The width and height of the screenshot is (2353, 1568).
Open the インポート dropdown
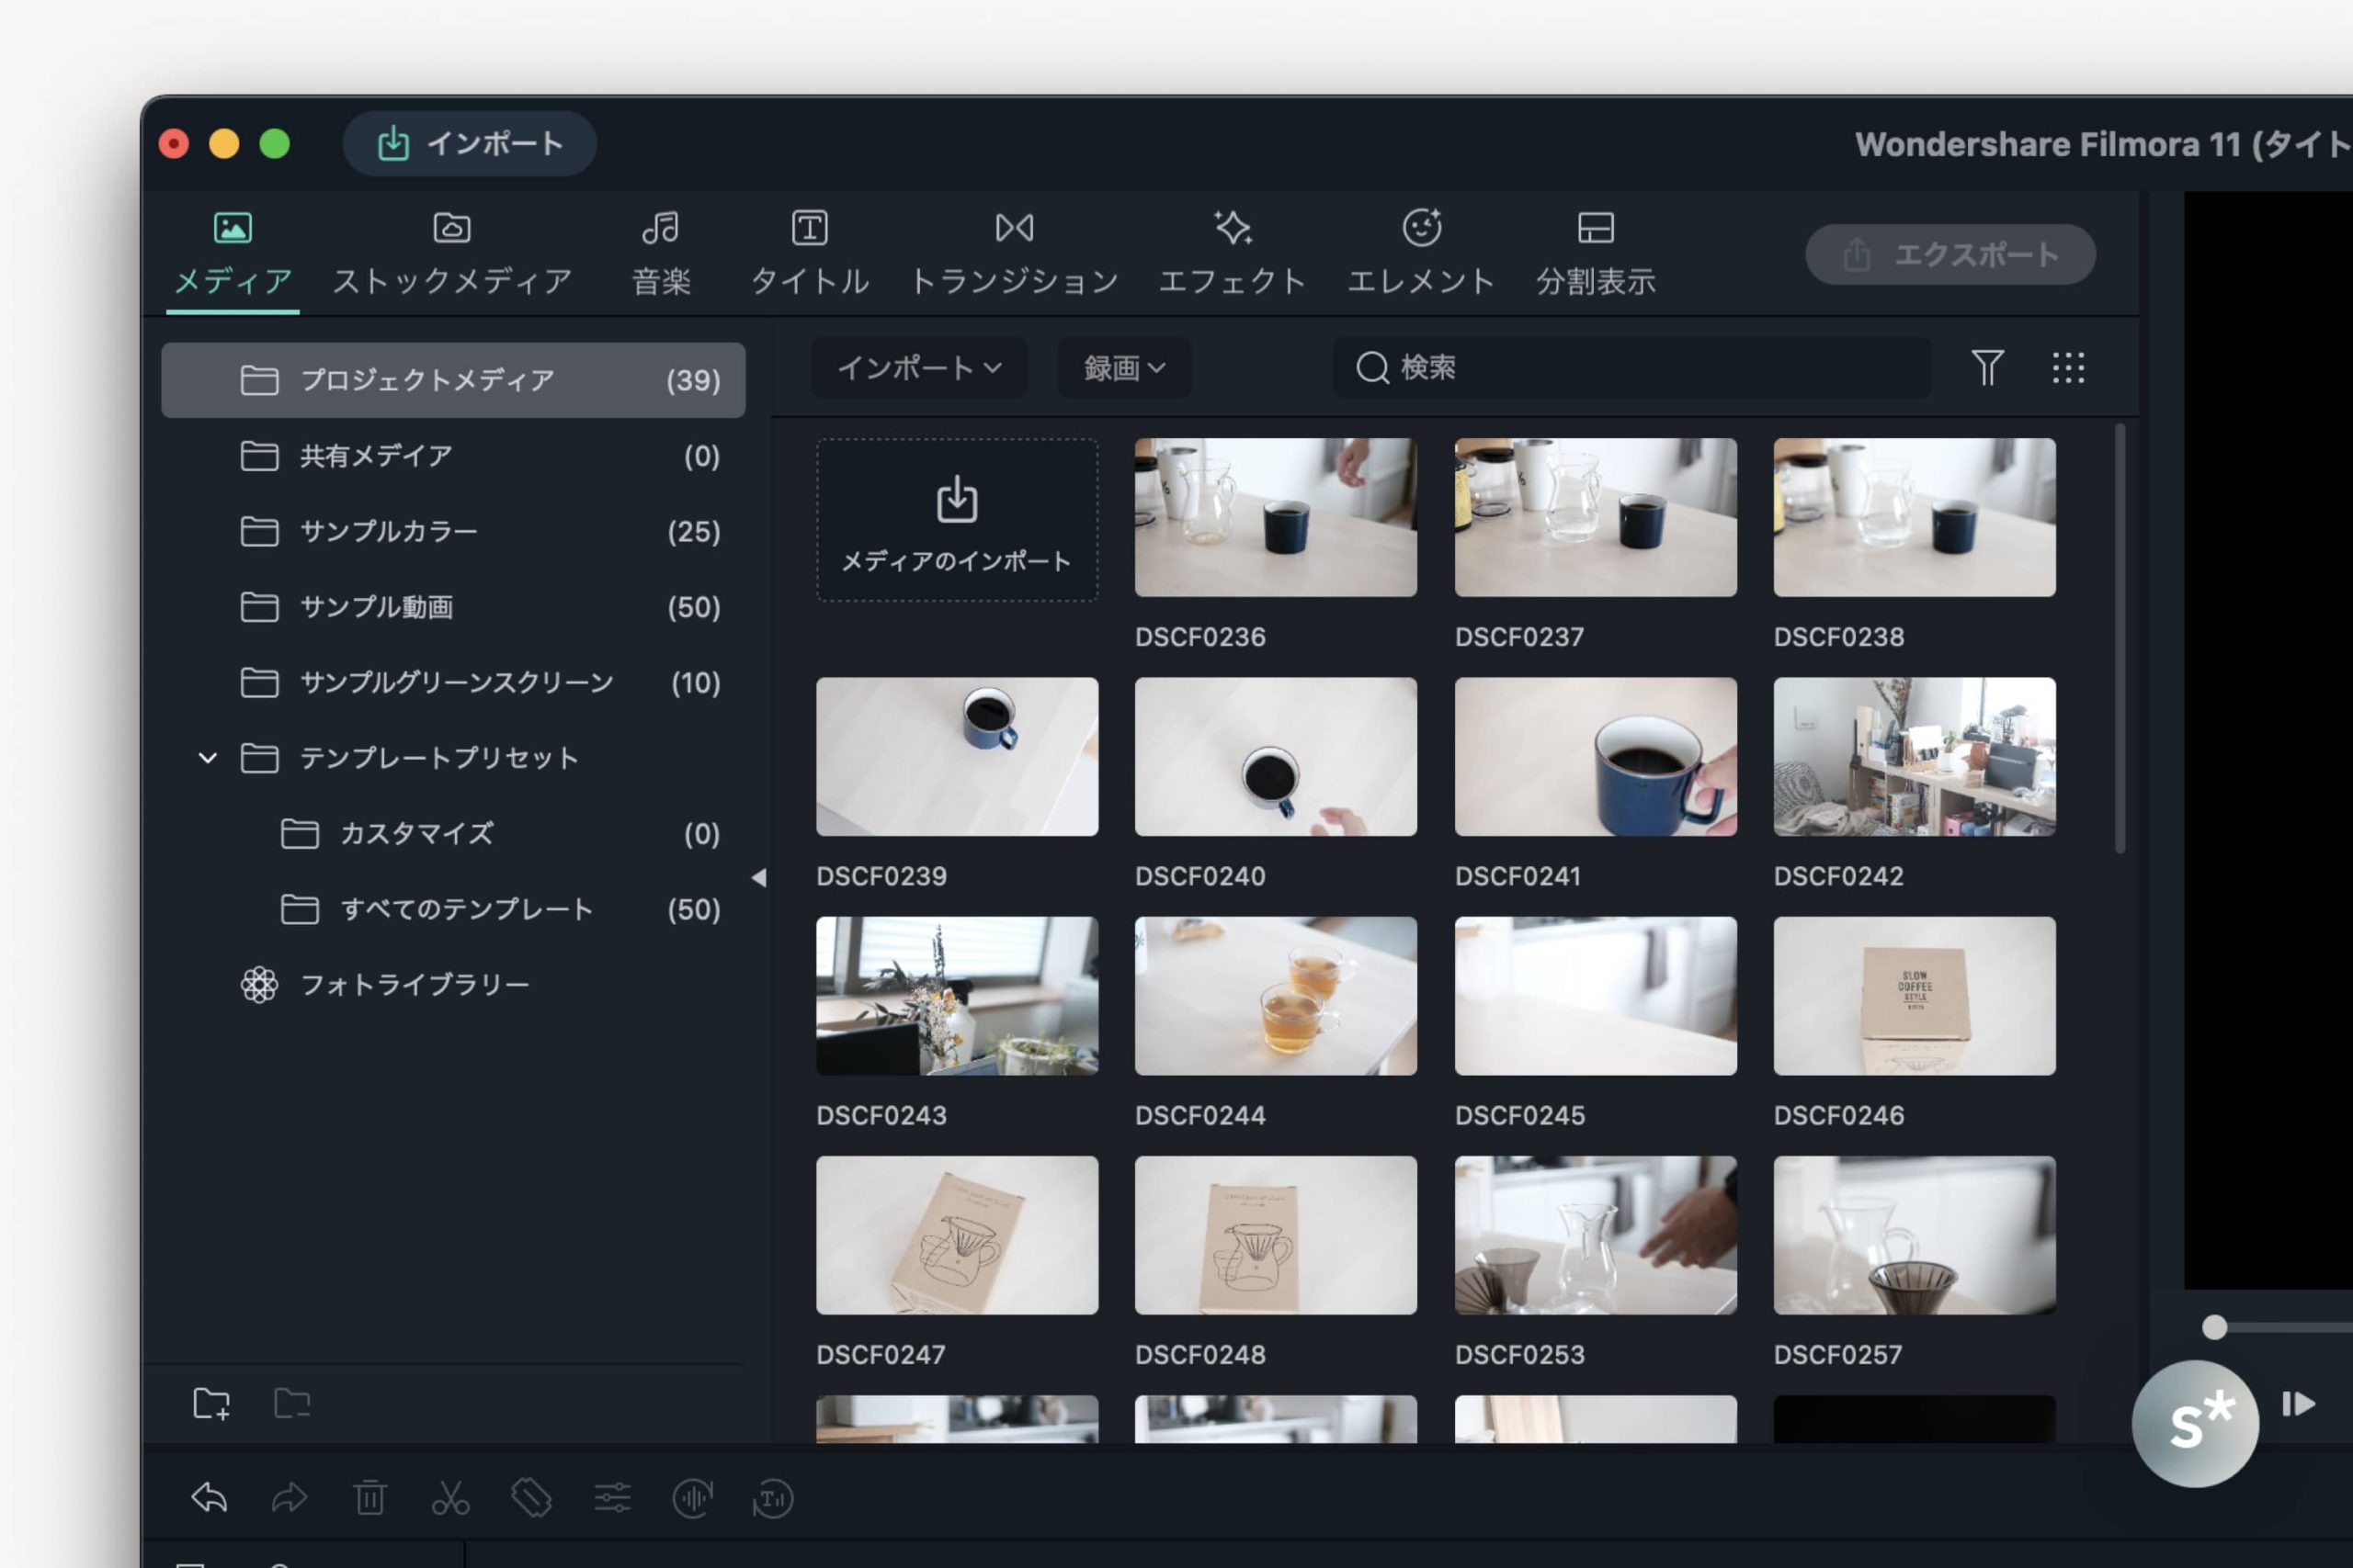point(918,368)
